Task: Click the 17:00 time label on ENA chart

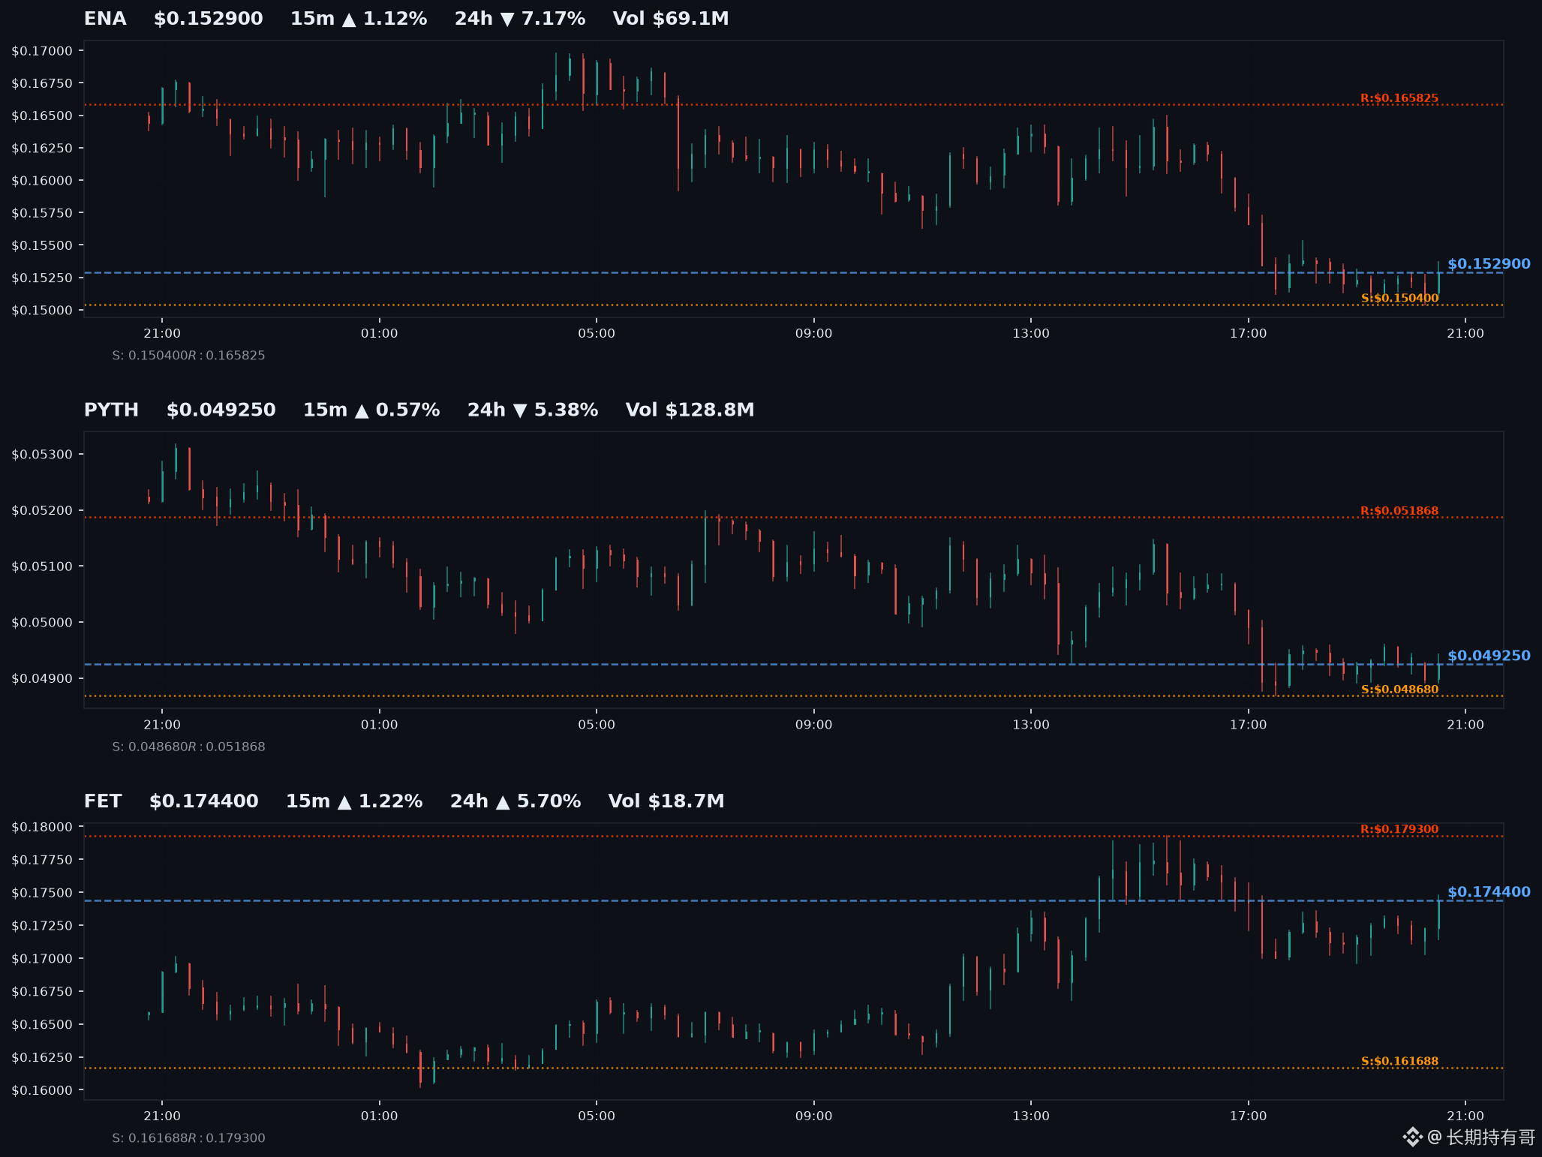Action: (1248, 333)
